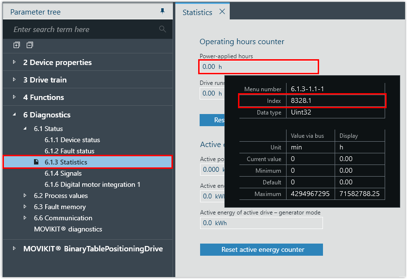Expand MOVIKIT BinaryTablePositioningDrive node
Screen dimensions: 407x279
point(15,249)
